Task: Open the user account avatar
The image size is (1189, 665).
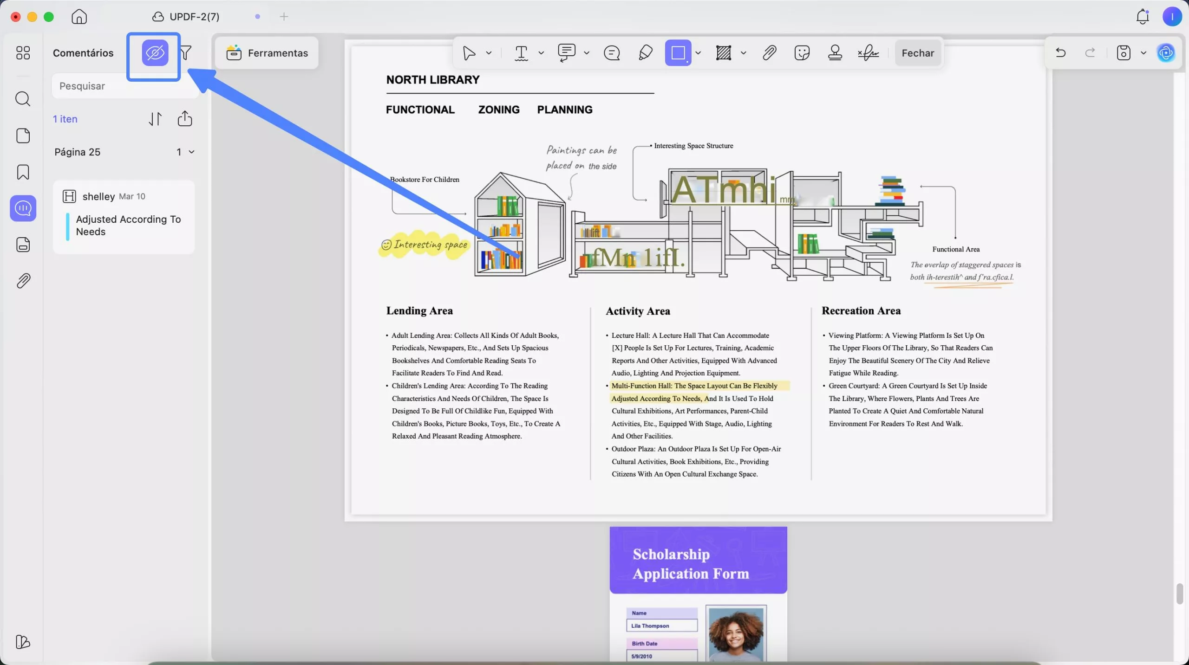Action: [1172, 17]
